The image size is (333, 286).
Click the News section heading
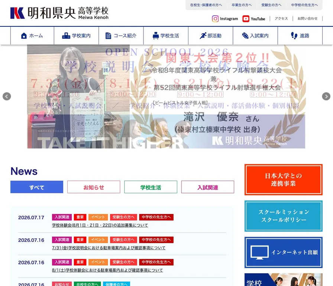pyautogui.click(x=24, y=171)
